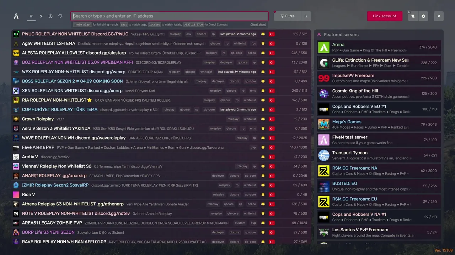Click the ems tag on Aera V row

click(x=253, y=128)
